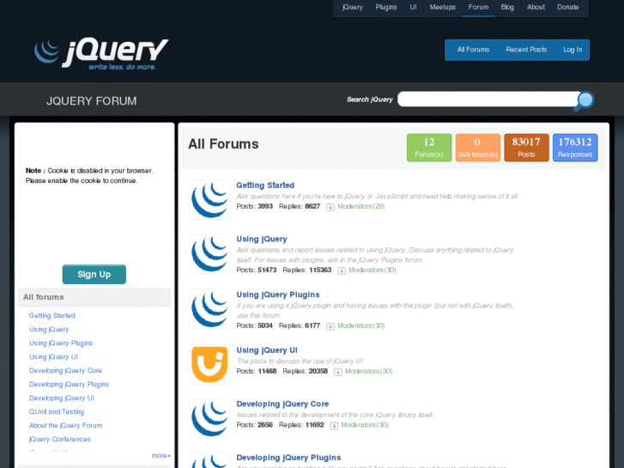Click the Sign Up button
This screenshot has height=468, width=624.
click(94, 275)
